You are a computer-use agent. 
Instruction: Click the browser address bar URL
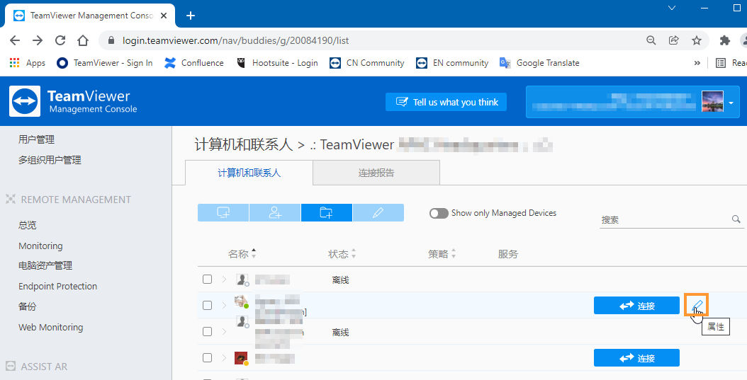tap(235, 40)
